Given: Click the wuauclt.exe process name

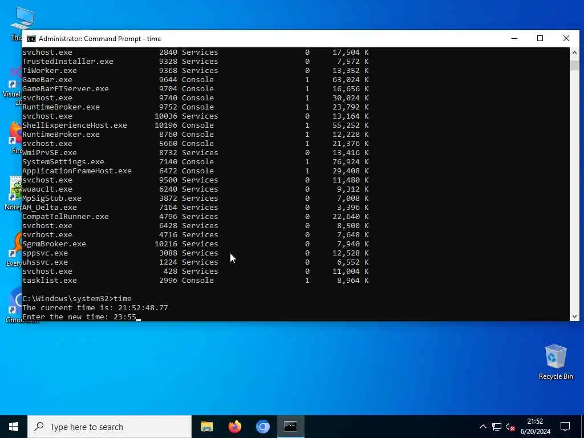Looking at the screenshot, I should 47,189.
